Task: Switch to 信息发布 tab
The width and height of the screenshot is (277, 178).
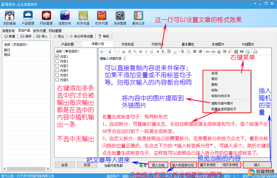Action: tap(8, 31)
